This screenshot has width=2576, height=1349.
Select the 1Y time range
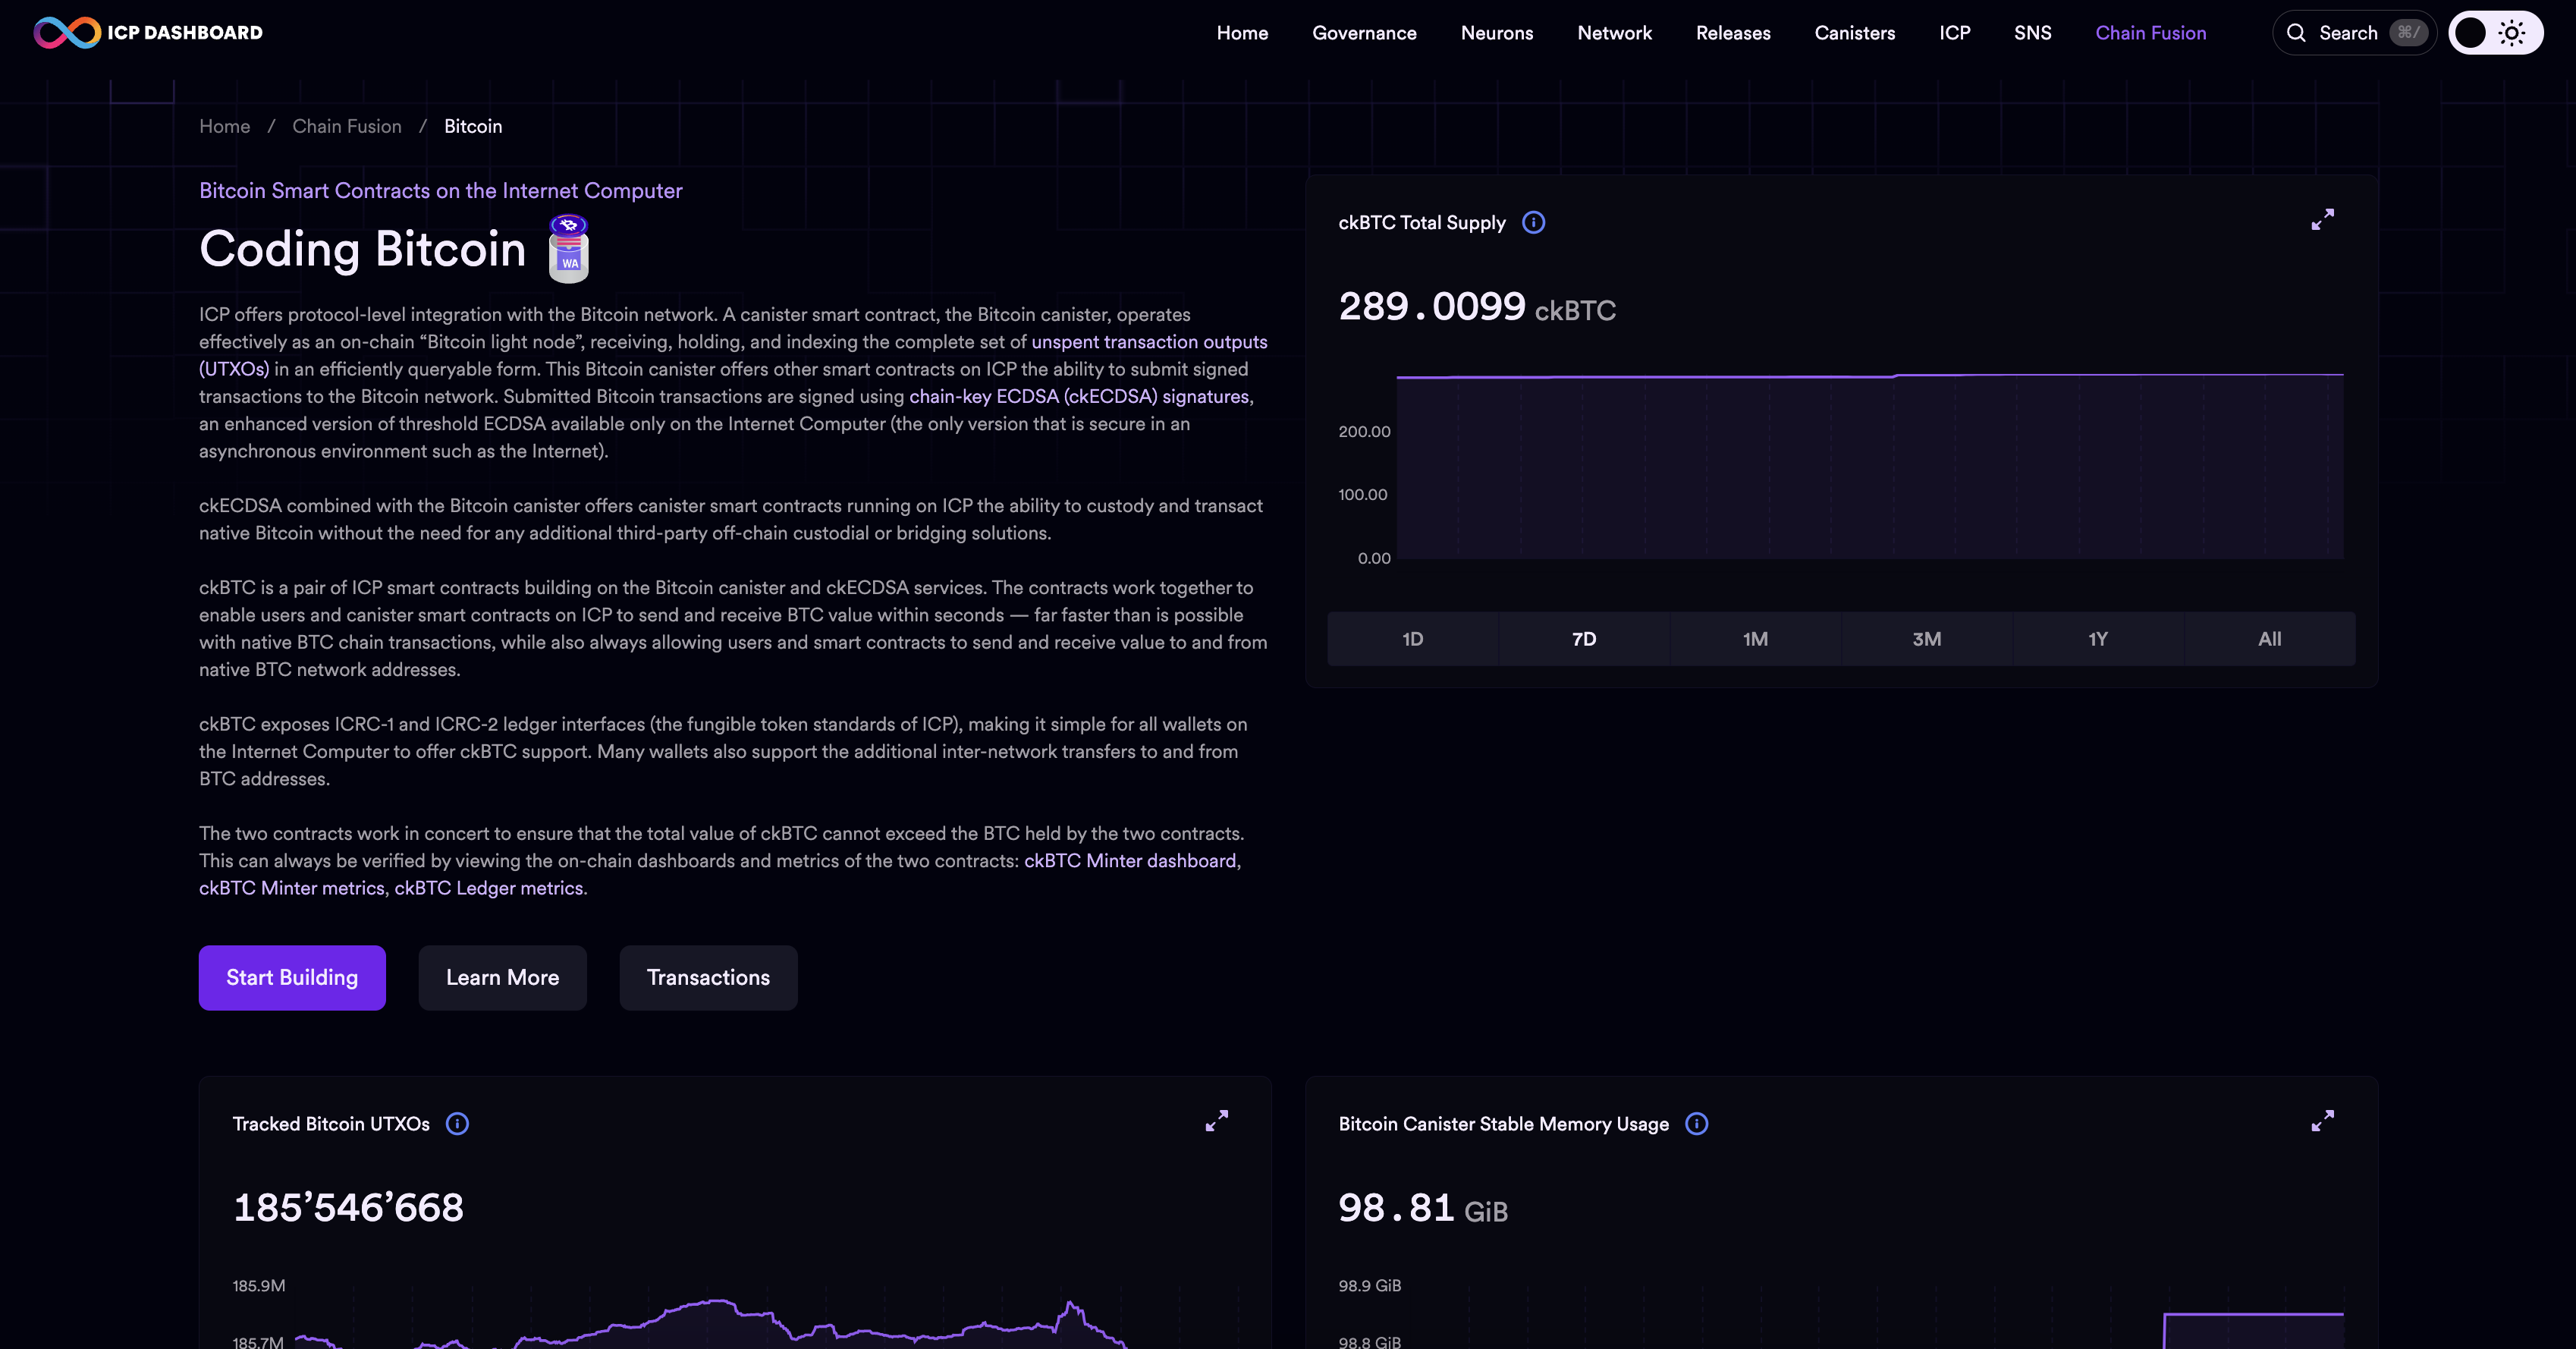(2098, 639)
